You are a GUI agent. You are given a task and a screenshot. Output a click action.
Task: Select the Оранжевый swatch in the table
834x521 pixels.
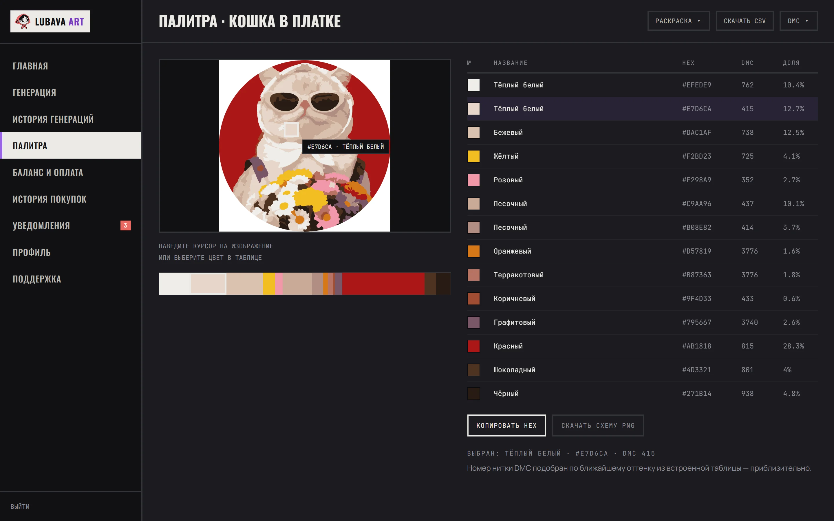click(x=473, y=251)
